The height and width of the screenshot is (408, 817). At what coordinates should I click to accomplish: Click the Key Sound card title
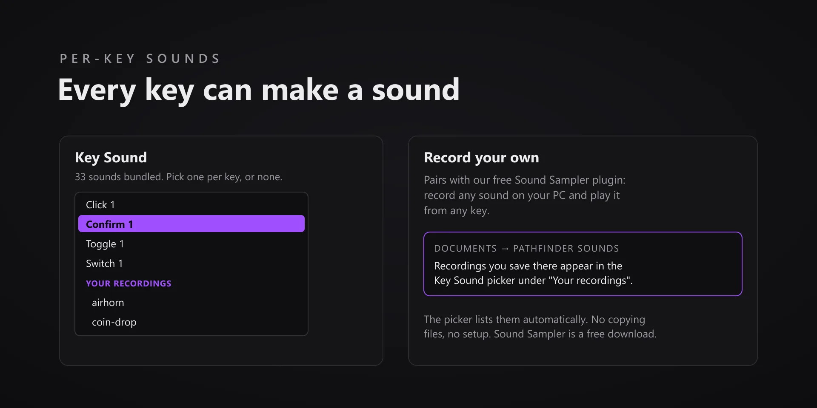[111, 158]
